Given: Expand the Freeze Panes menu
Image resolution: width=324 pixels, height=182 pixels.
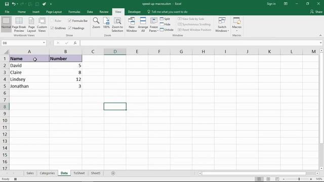Looking at the screenshot, I should [x=154, y=24].
